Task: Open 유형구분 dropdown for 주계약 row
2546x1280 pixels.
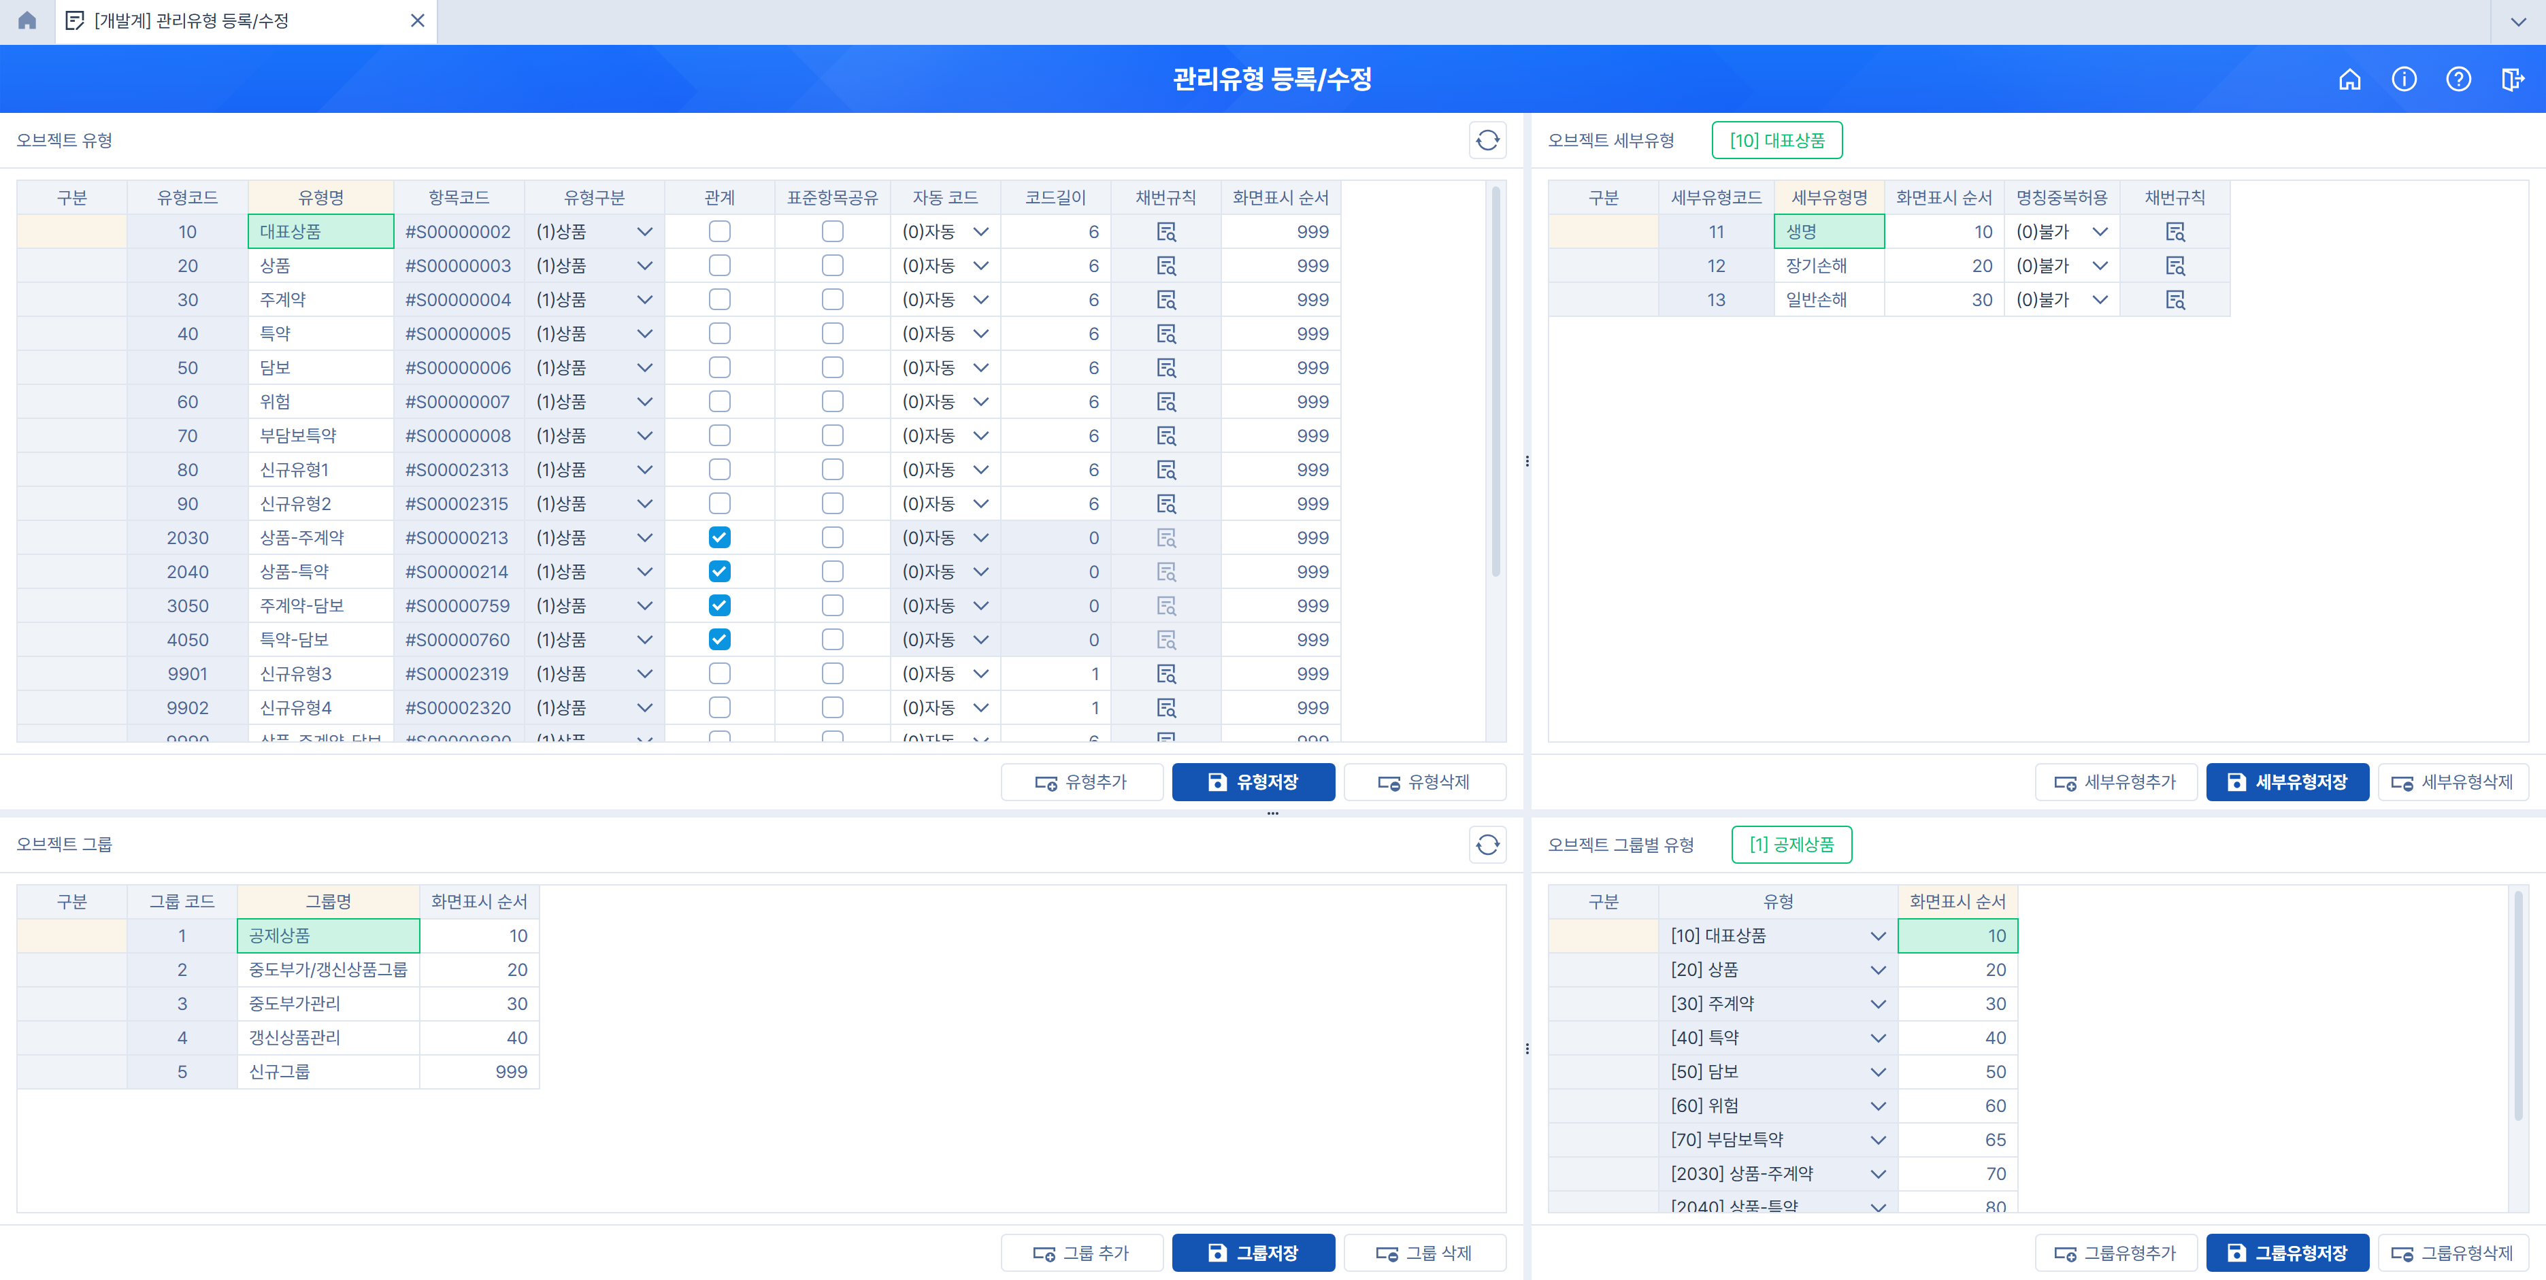Action: click(x=644, y=300)
